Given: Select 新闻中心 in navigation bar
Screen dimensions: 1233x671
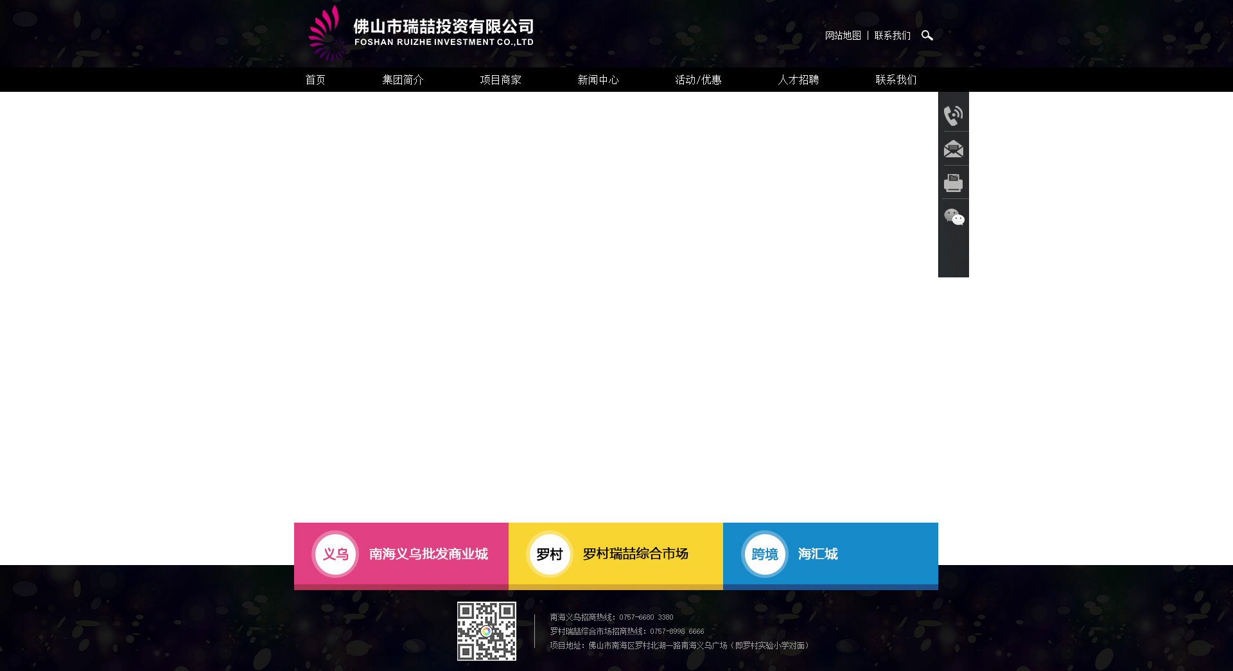Looking at the screenshot, I should tap(598, 80).
